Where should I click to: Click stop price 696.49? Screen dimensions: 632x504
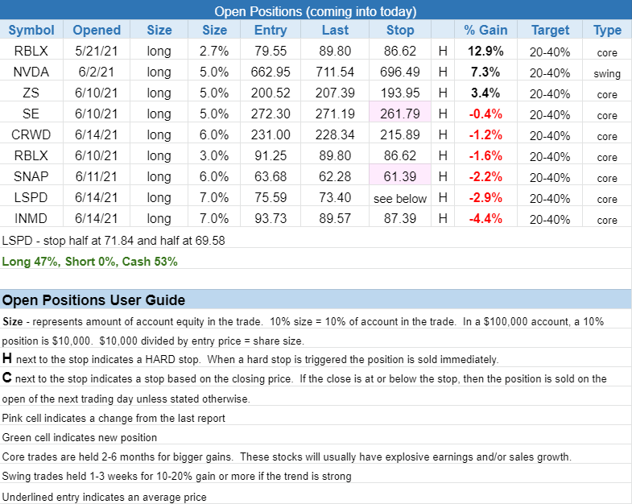400,72
